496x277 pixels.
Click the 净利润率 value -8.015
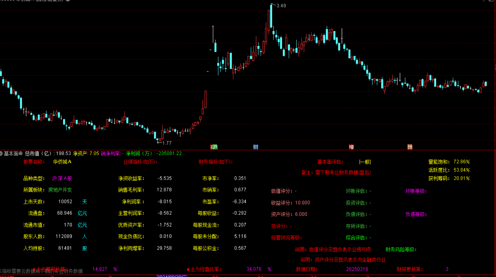165,202
